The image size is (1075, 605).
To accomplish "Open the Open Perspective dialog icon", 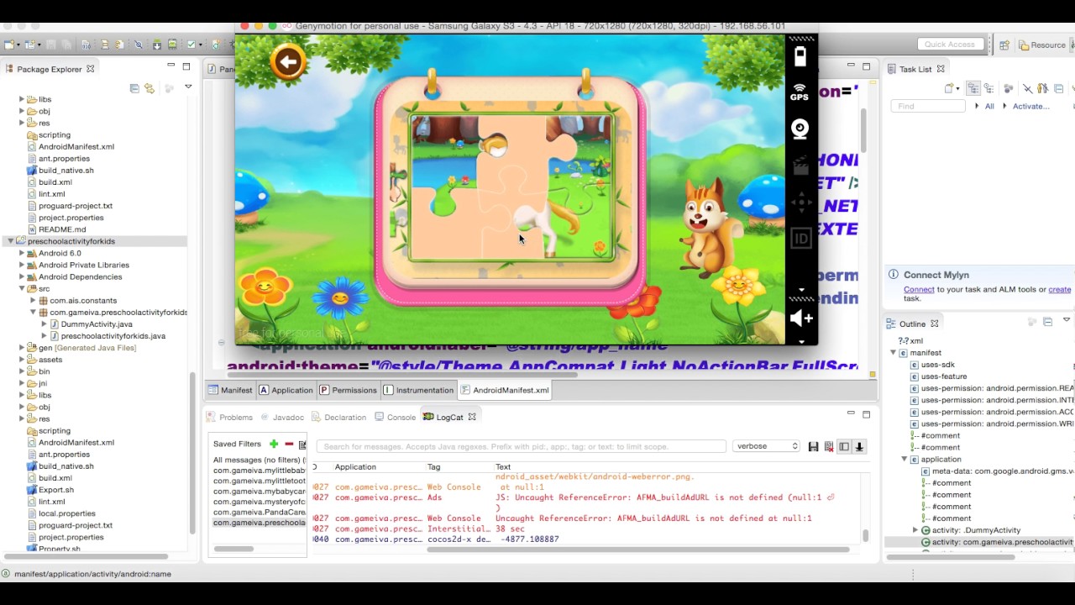I will coord(1004,45).
